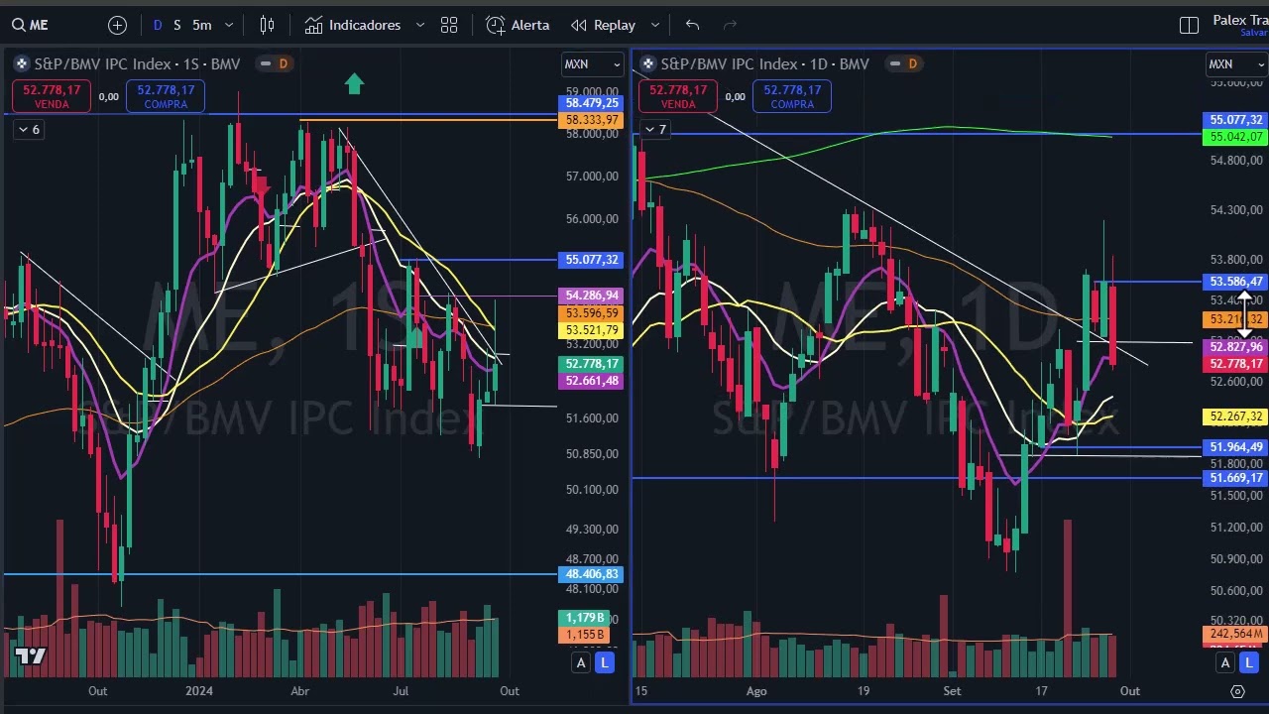Click the 0,00 spread value on weekly chart
The height and width of the screenshot is (714, 1269).
pyautogui.click(x=108, y=96)
